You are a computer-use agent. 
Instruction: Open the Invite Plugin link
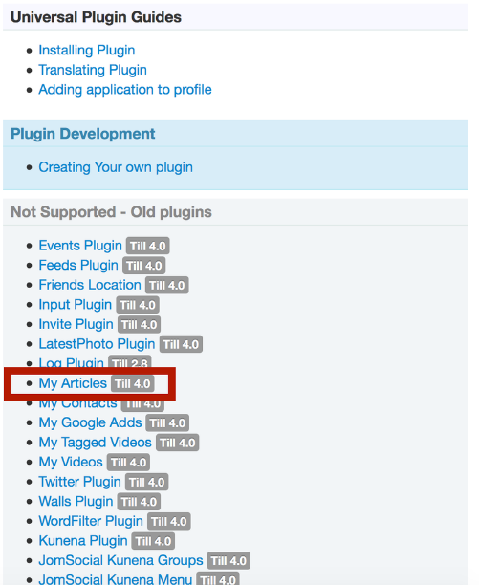click(76, 324)
